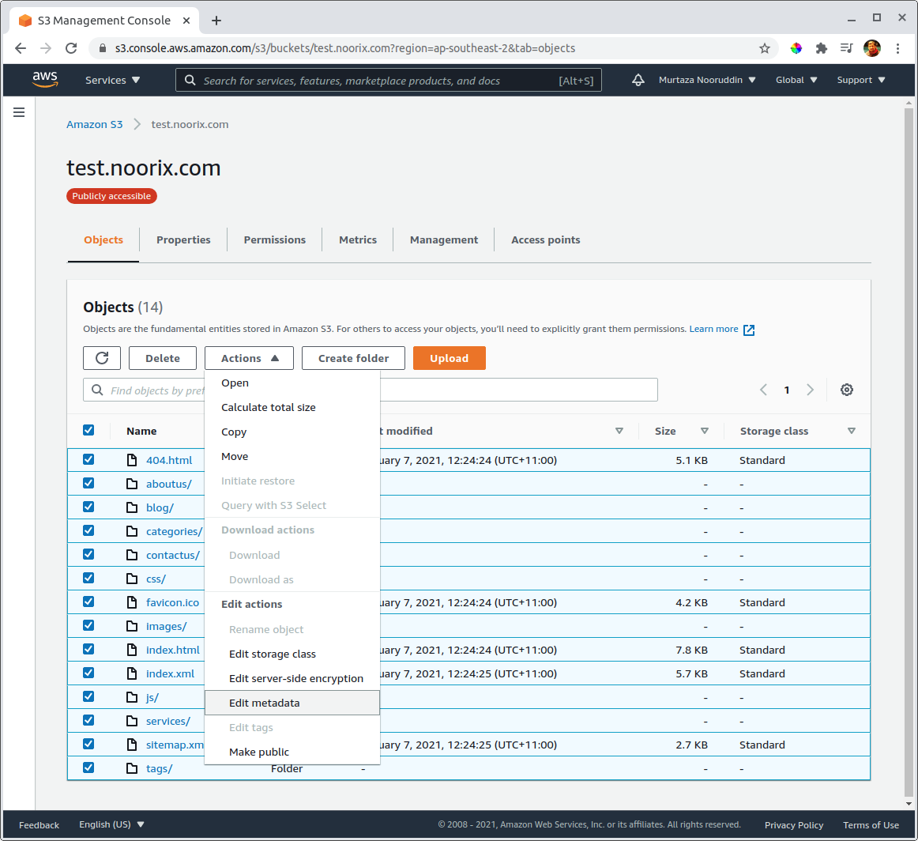
Task: Choose Edit metadata from Actions menu
Action: (x=265, y=703)
